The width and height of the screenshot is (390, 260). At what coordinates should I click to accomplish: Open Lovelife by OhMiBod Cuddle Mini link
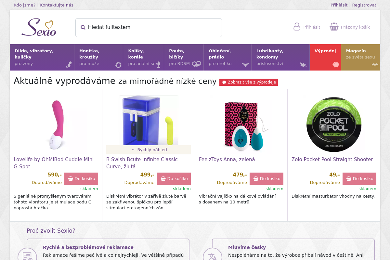[x=54, y=163]
